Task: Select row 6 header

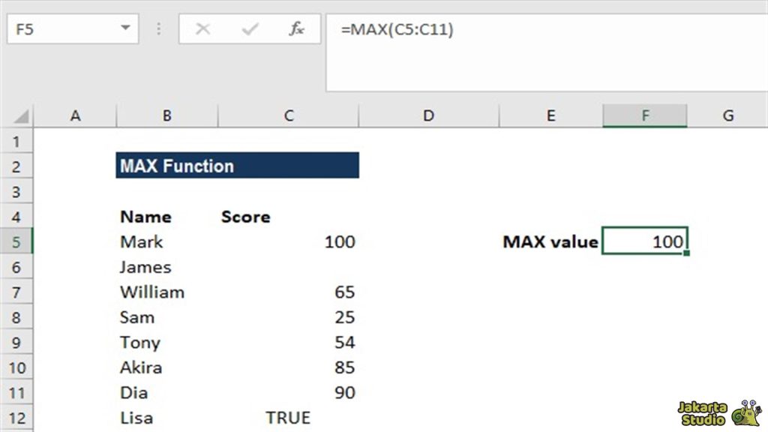Action: [x=16, y=267]
